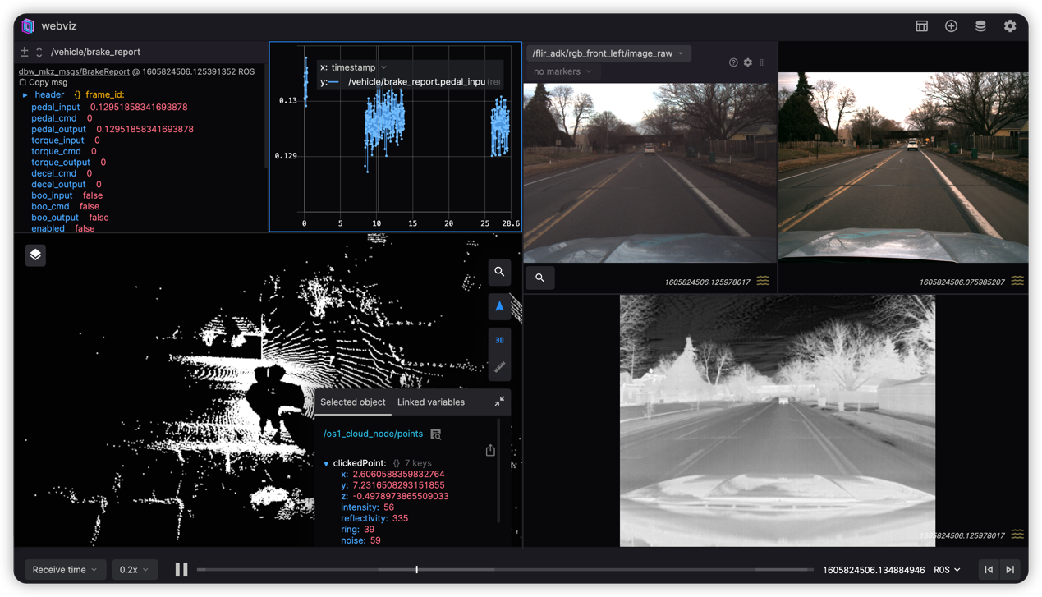Click the timestamp 1605824506.134884946 in playback bar
The image size is (1042, 597).
[x=874, y=569]
